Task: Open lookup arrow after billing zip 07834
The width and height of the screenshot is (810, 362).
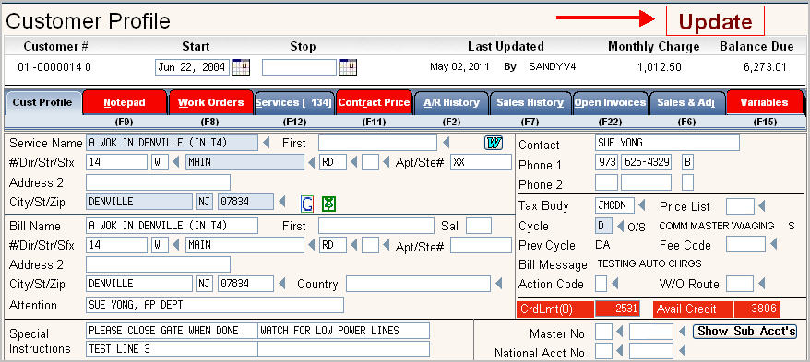Action: click(x=281, y=283)
